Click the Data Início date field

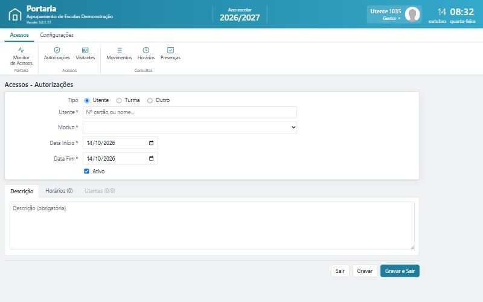pos(120,143)
